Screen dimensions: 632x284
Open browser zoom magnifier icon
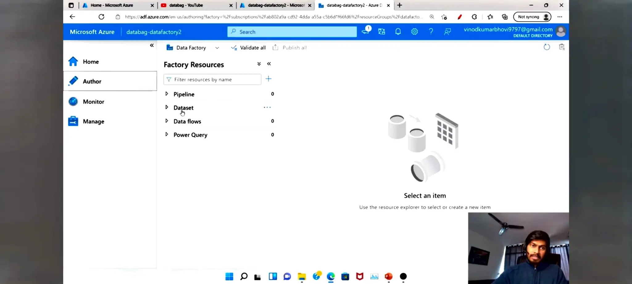[432, 17]
